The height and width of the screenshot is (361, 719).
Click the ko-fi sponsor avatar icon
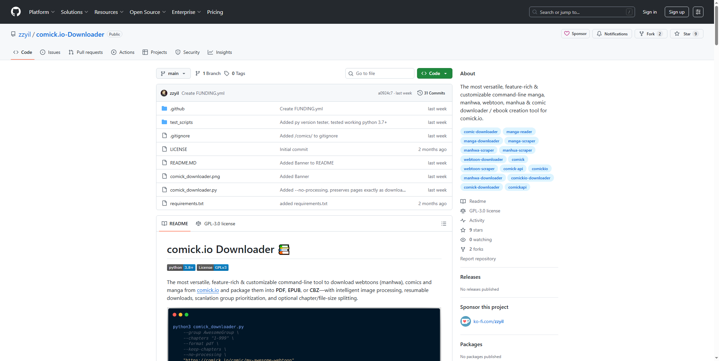coord(465,321)
